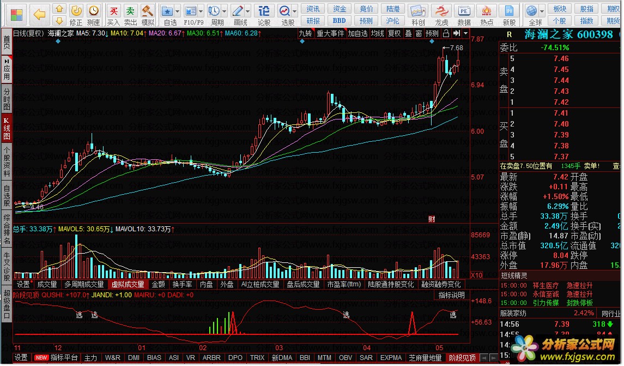Click the jump-to-end arrow on chart toolbar
Screen dimensions: 624x366
click(457, 33)
